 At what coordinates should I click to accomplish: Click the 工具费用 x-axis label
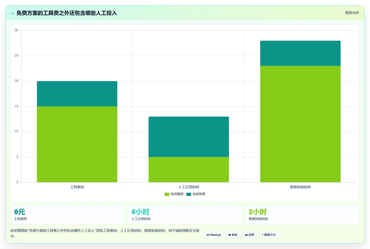point(77,187)
